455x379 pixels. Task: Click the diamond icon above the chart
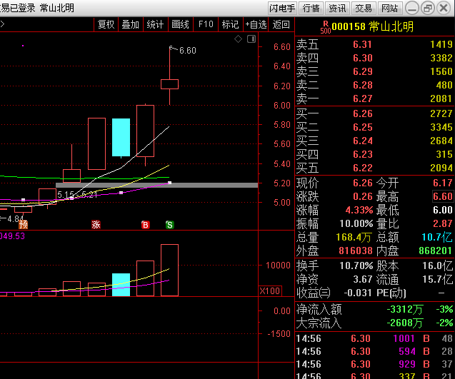click(239, 39)
